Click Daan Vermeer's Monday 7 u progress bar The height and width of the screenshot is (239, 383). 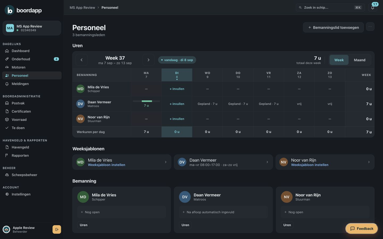146,101
